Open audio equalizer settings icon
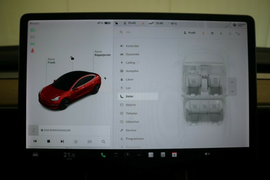Viewport: 270px width, 180px height. coord(90,141)
